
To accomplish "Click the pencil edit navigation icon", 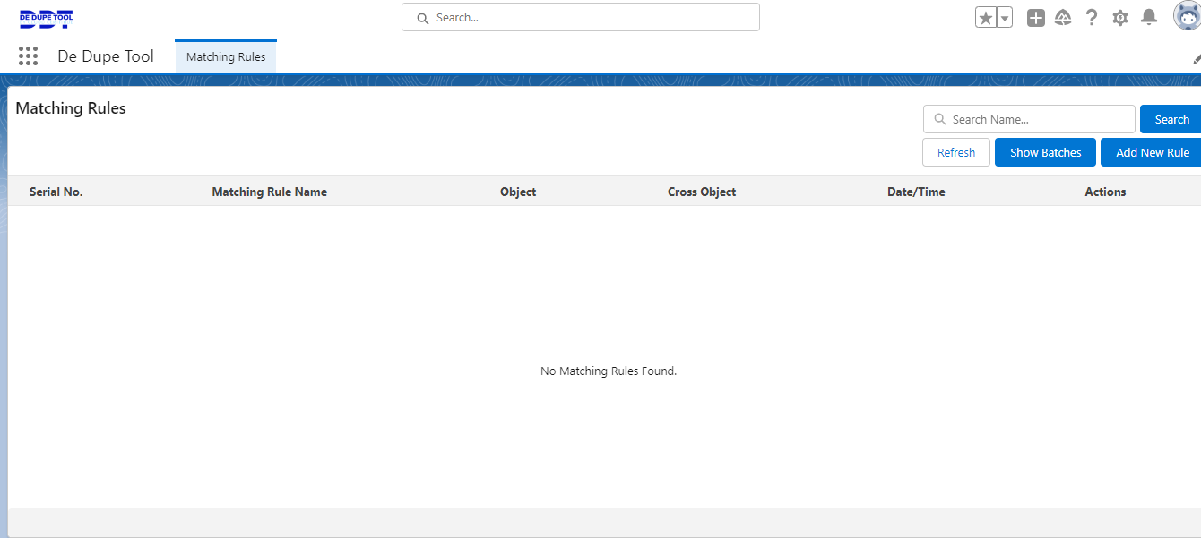I will [1196, 58].
